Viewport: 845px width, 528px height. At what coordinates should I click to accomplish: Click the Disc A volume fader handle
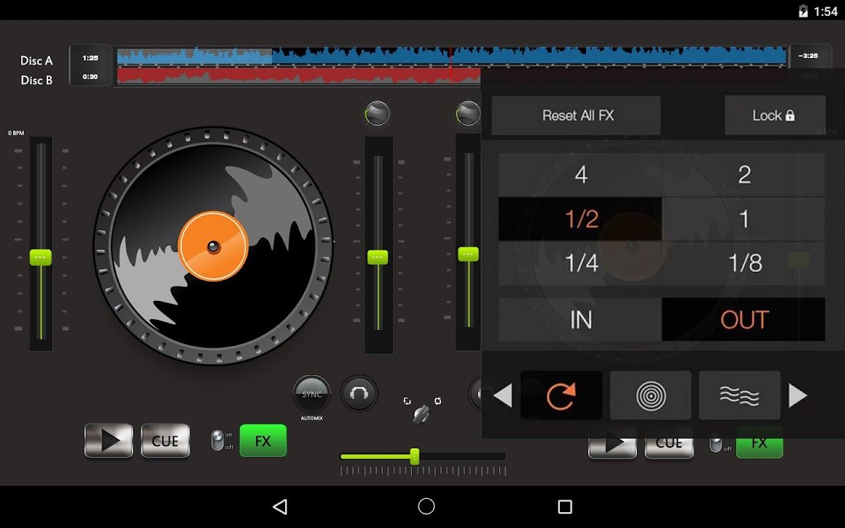[378, 257]
